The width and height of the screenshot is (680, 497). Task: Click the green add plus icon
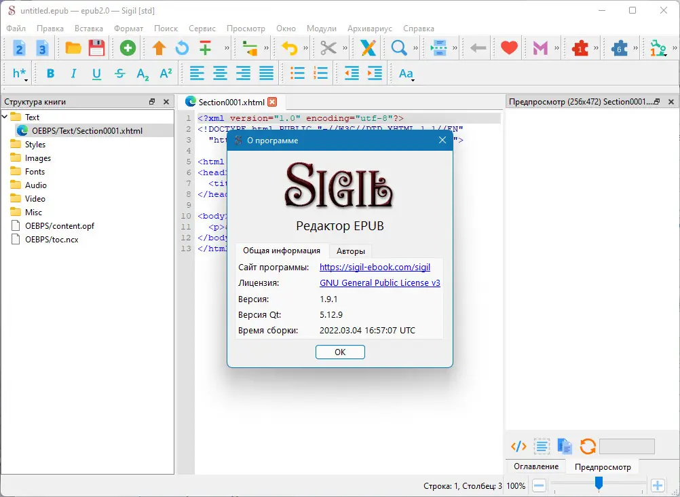[128, 48]
